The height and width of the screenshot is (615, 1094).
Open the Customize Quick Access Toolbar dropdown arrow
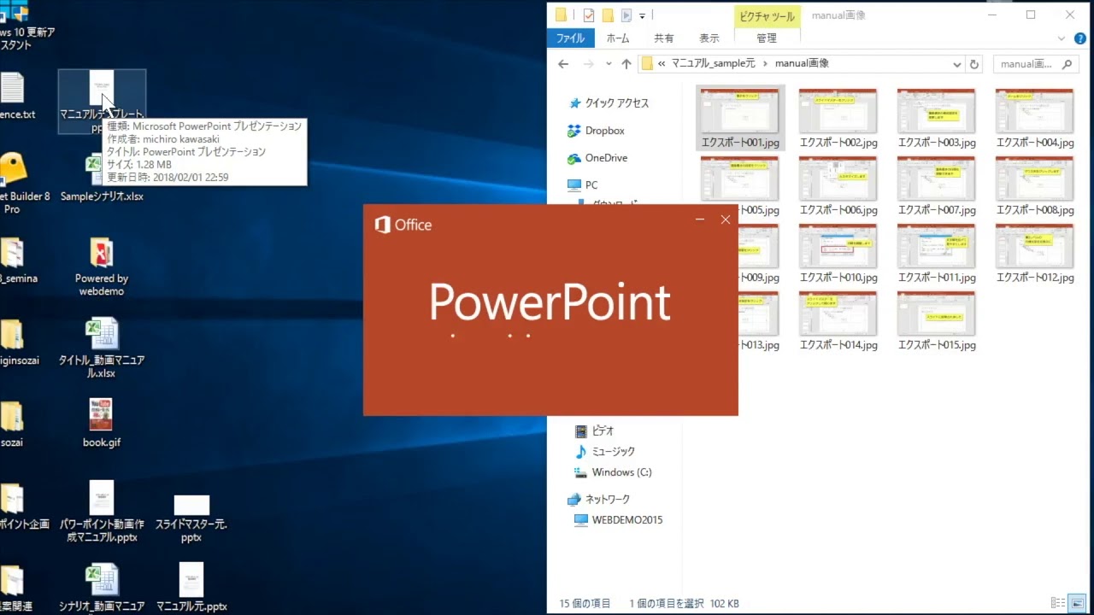642,15
